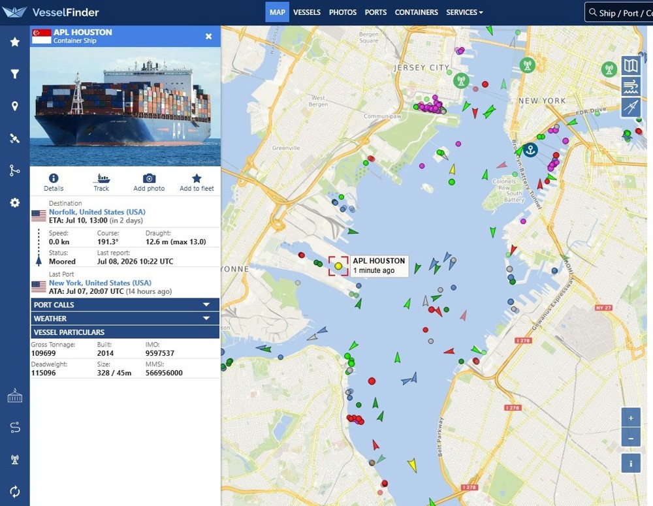Click the VesselFinder logo
Screen dimensions: 653x506
(x=50, y=12)
